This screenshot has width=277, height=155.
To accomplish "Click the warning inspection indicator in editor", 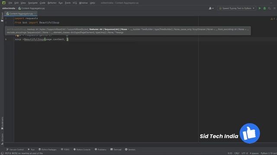I will point(273,19).
